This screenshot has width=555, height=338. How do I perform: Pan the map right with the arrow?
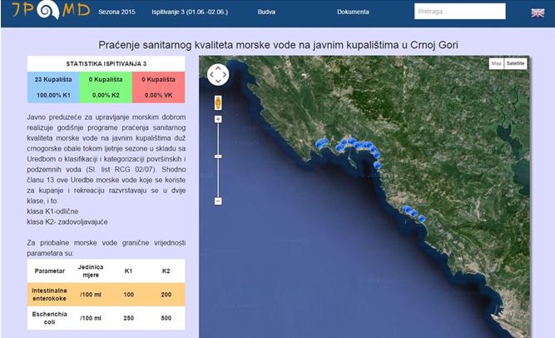[x=225, y=75]
